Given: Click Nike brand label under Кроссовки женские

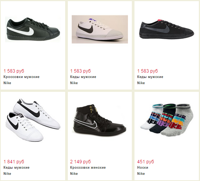Looking at the screenshot, I should pyautogui.click(x=74, y=174).
